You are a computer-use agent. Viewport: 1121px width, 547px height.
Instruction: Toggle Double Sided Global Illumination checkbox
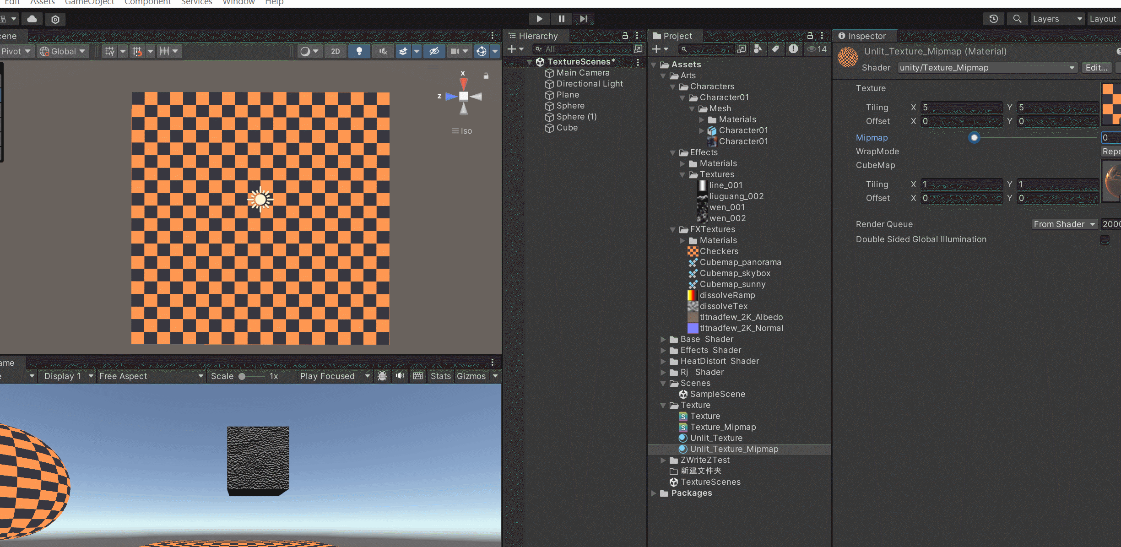[x=1105, y=240]
